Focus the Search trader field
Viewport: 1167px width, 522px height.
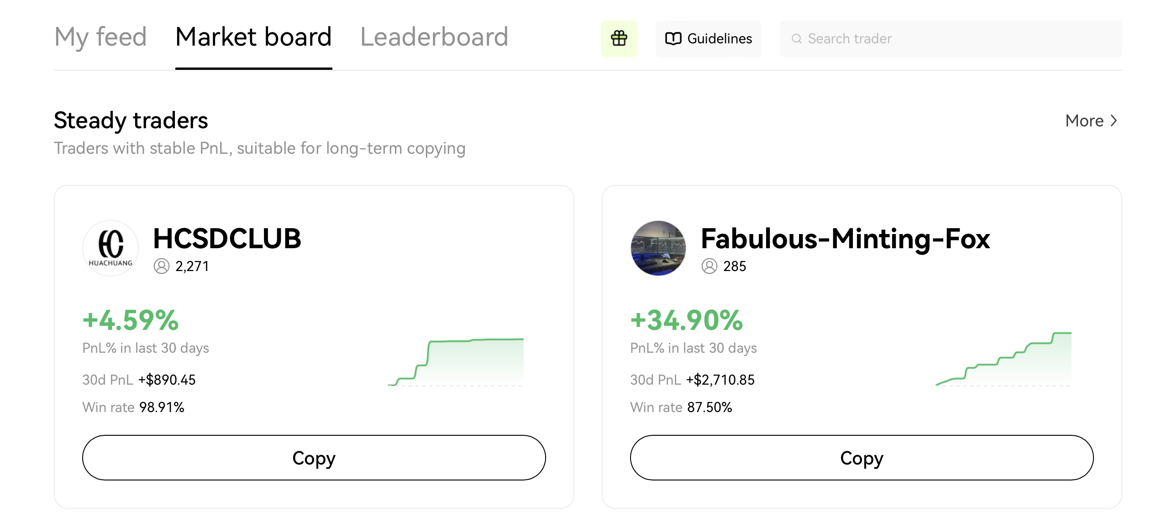click(951, 39)
